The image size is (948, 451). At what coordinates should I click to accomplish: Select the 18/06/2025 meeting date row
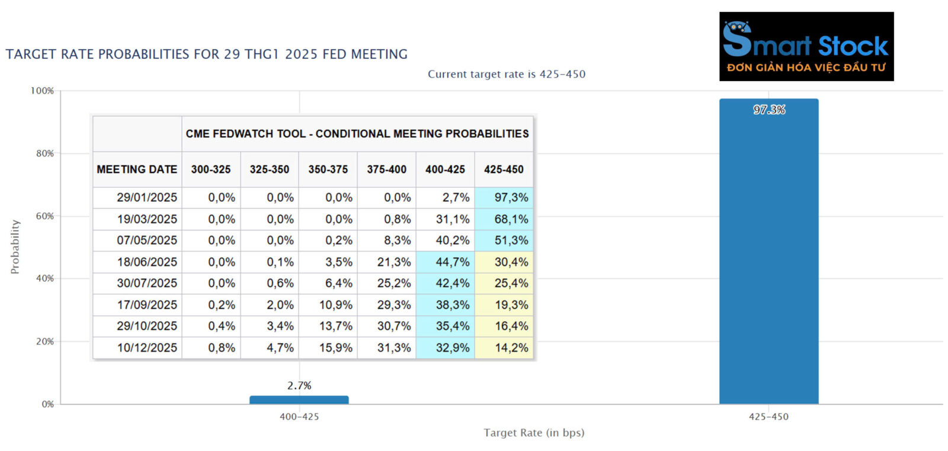point(147,262)
